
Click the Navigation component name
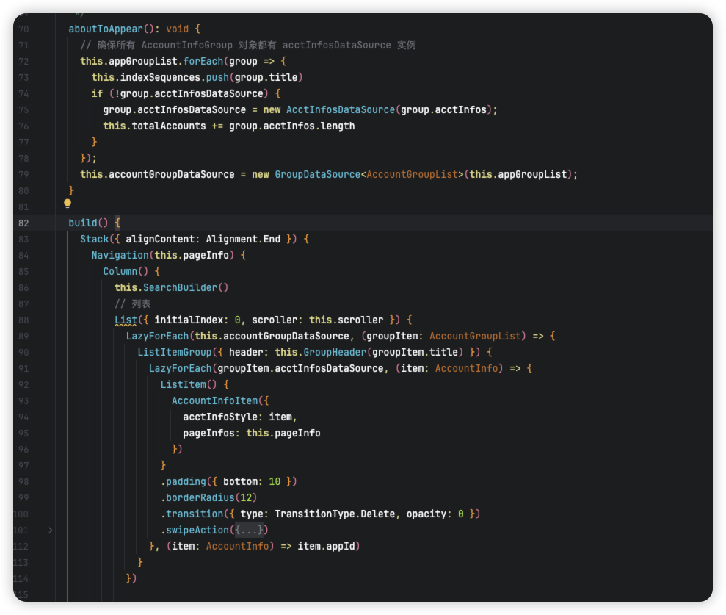120,255
